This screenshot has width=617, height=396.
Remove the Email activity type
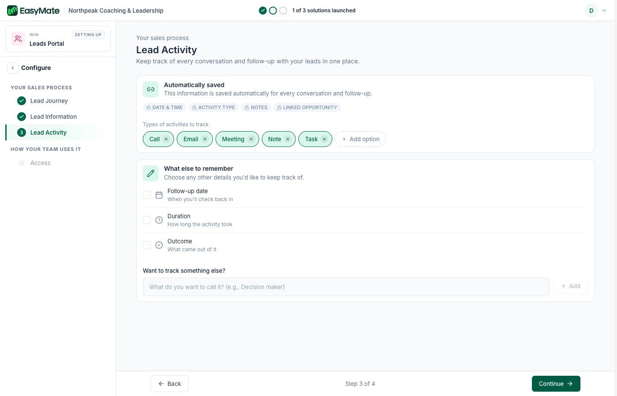[205, 139]
